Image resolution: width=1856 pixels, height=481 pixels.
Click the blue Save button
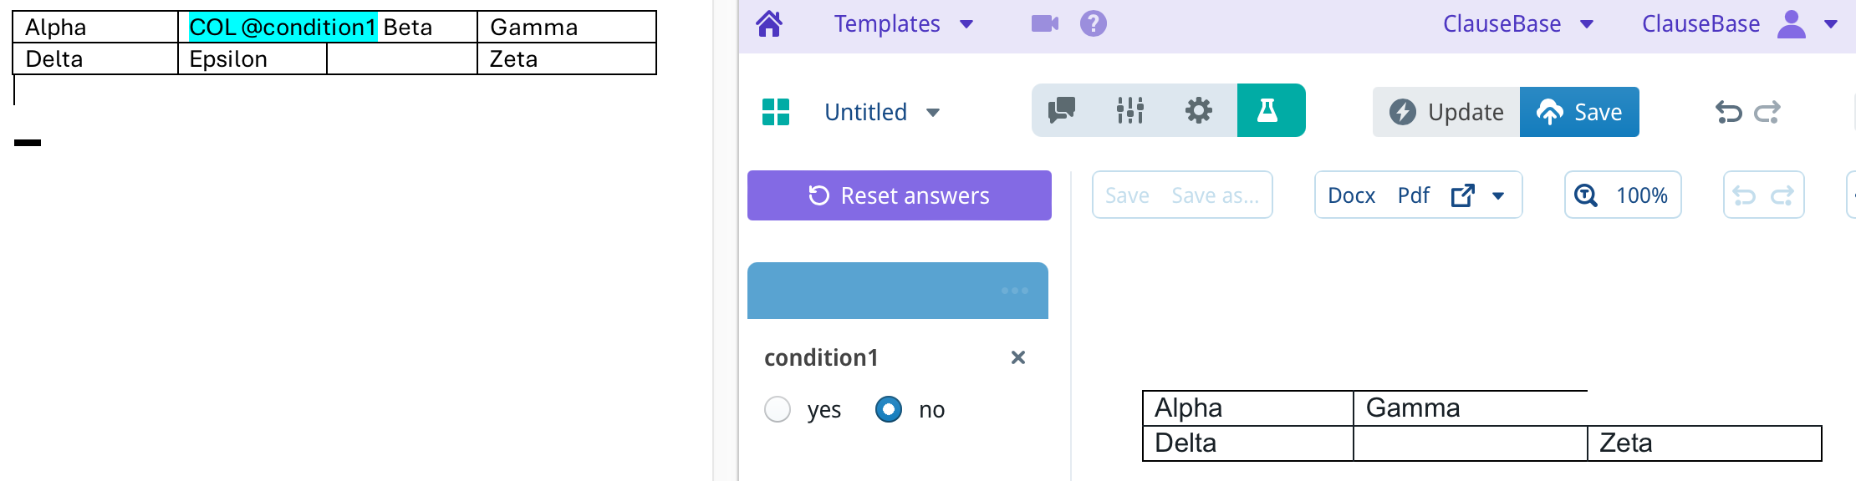click(x=1578, y=112)
